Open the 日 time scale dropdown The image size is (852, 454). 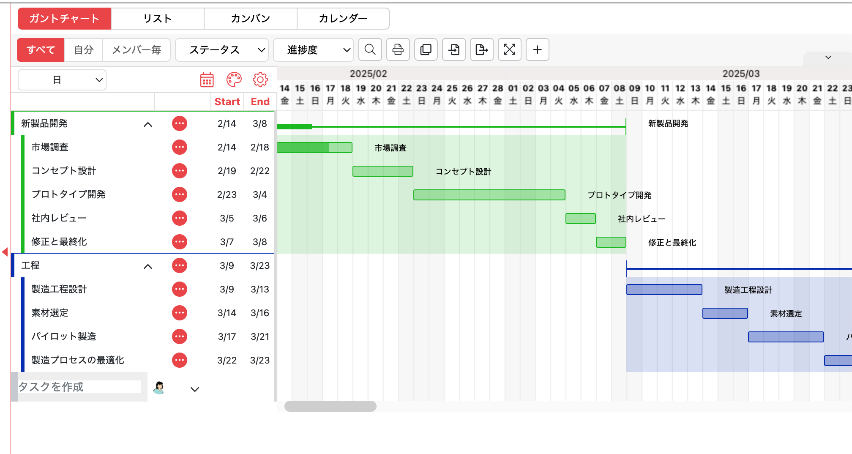[x=61, y=79]
